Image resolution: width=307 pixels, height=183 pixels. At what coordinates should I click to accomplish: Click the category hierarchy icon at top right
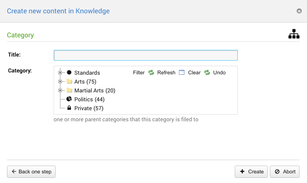point(294,34)
